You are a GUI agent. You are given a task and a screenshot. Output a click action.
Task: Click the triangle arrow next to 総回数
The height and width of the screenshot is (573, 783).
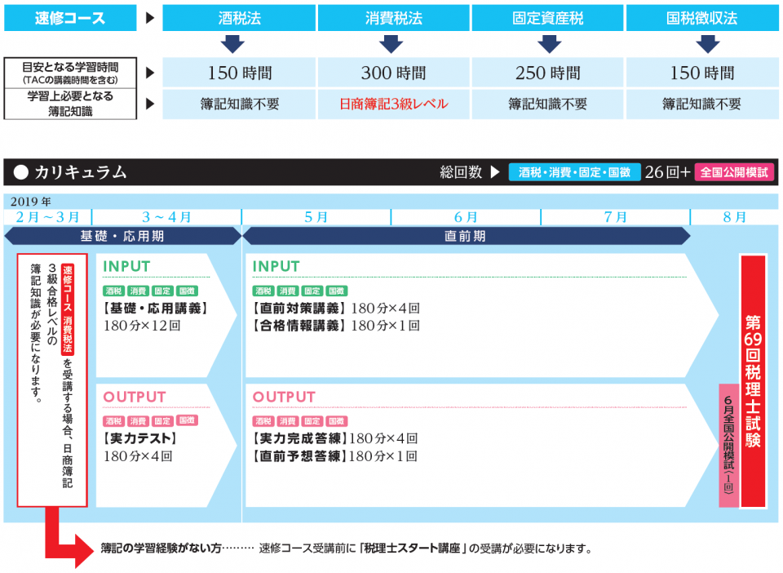pyautogui.click(x=494, y=172)
